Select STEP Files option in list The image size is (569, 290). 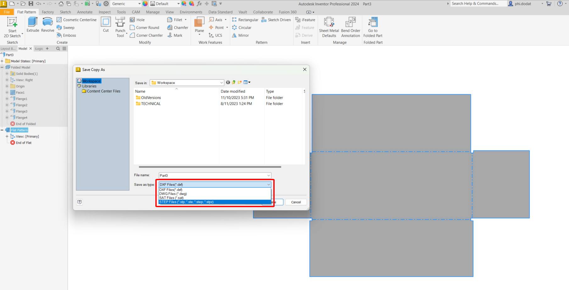click(215, 202)
